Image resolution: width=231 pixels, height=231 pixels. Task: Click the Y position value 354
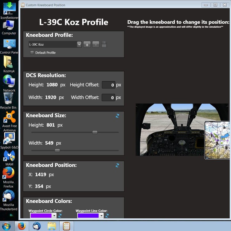39,186
